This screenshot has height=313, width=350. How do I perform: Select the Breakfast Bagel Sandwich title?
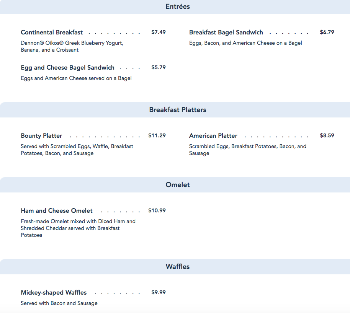pos(226,33)
